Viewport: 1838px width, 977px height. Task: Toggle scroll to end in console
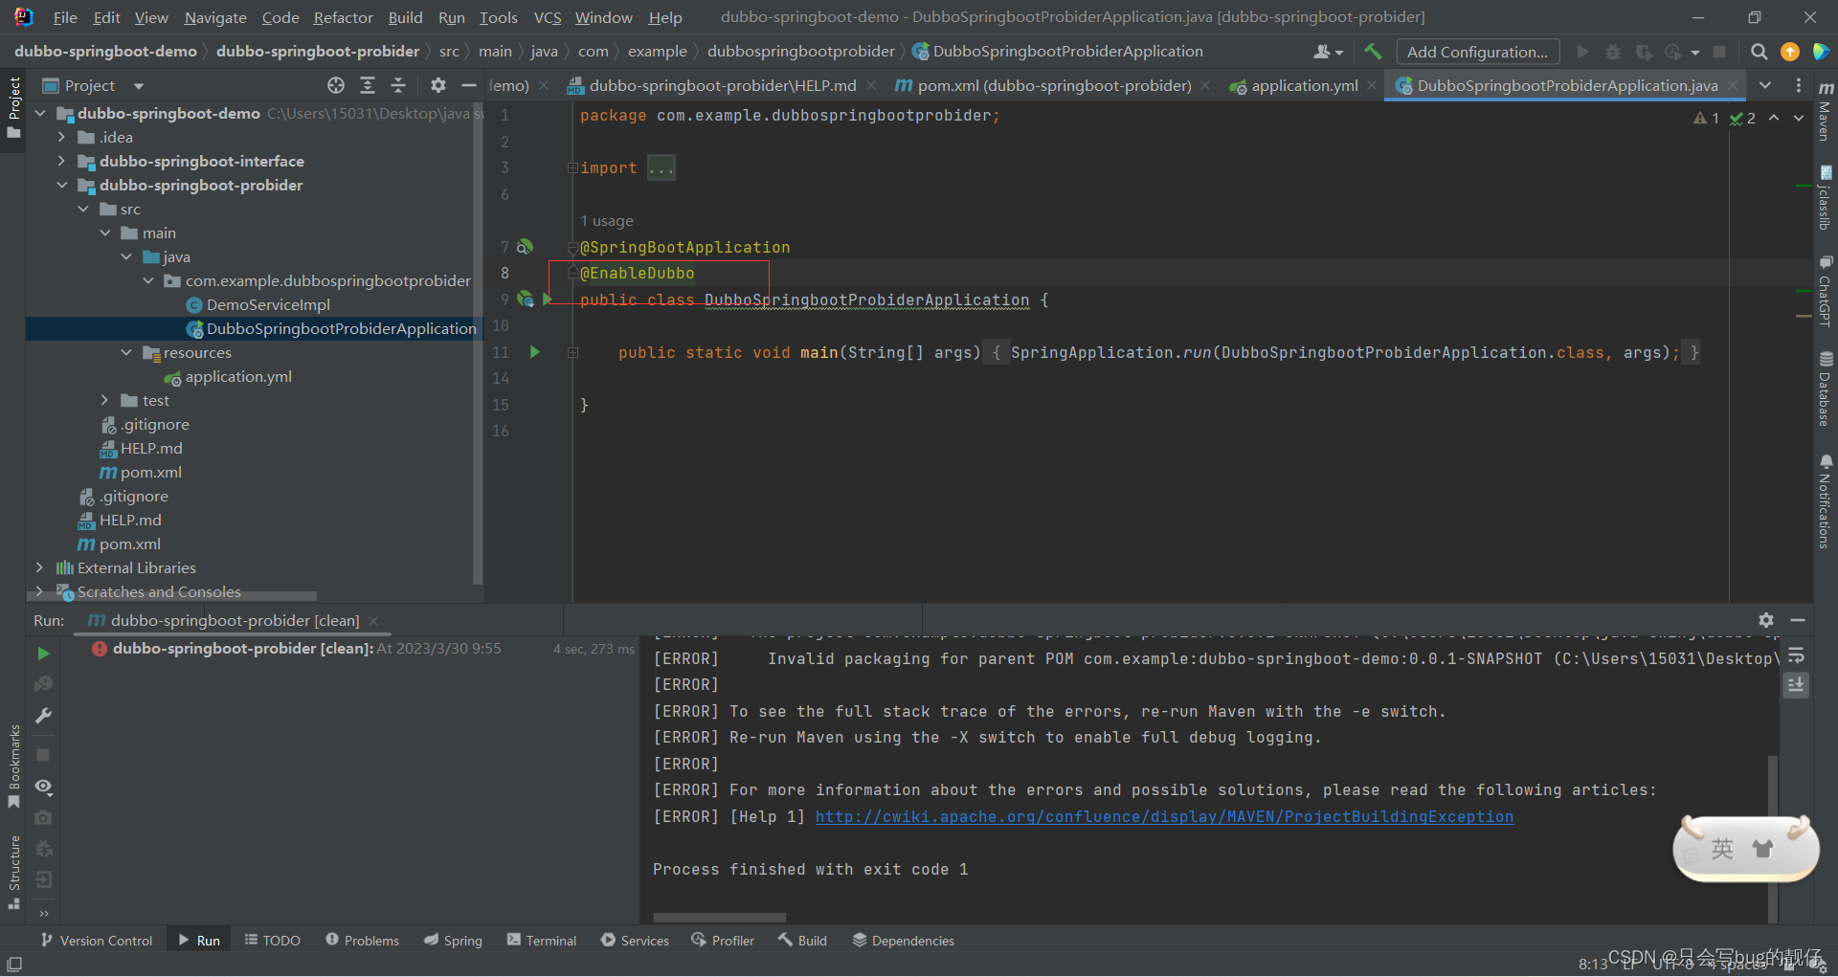coord(1796,685)
